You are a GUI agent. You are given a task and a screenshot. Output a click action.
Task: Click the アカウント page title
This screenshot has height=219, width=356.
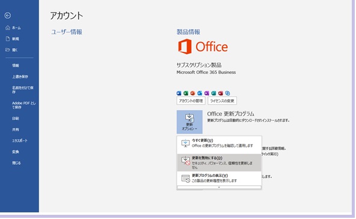click(67, 16)
